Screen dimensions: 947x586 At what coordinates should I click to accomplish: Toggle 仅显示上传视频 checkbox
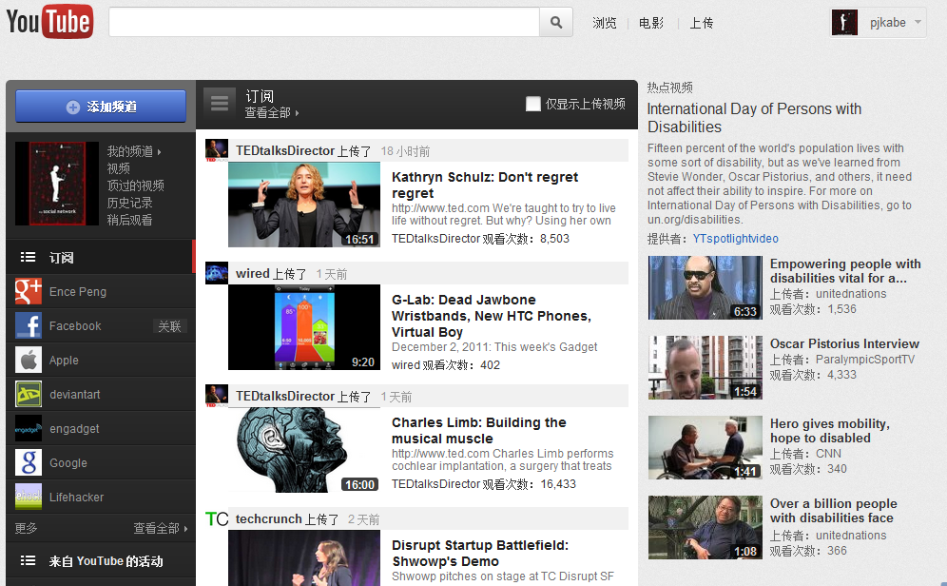point(532,104)
